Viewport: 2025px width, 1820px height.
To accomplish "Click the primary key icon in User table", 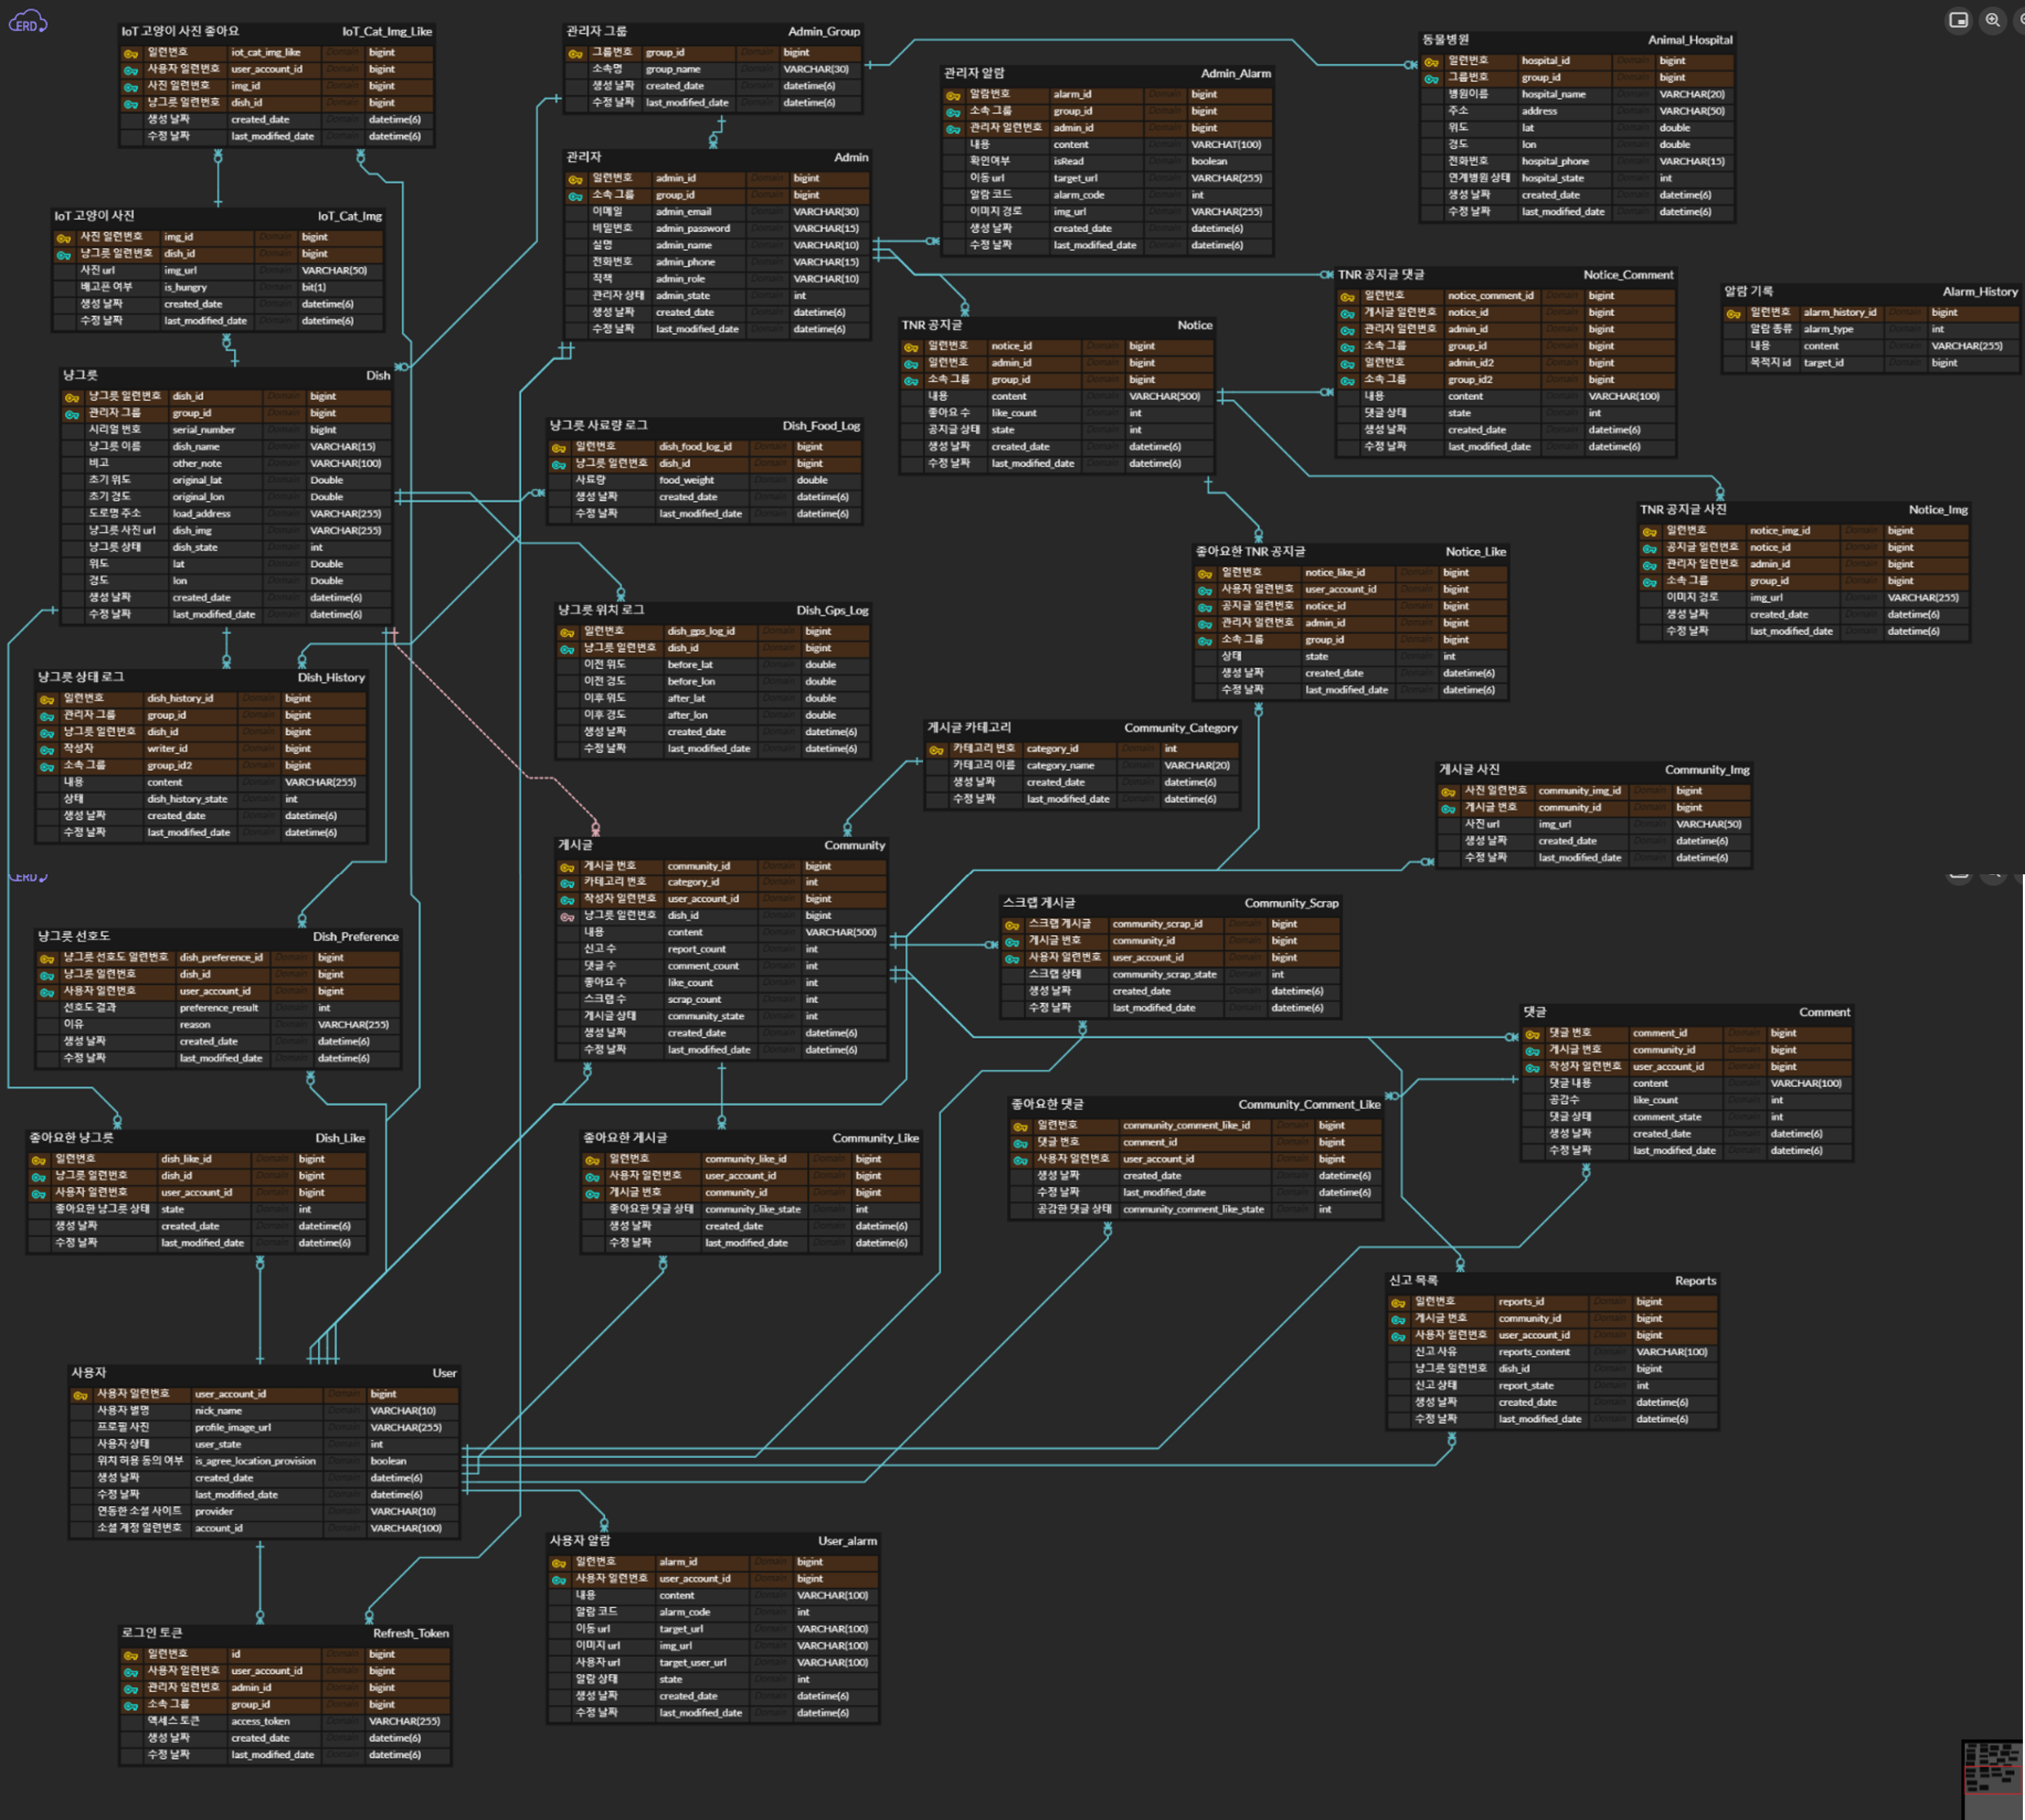I will point(80,1395).
